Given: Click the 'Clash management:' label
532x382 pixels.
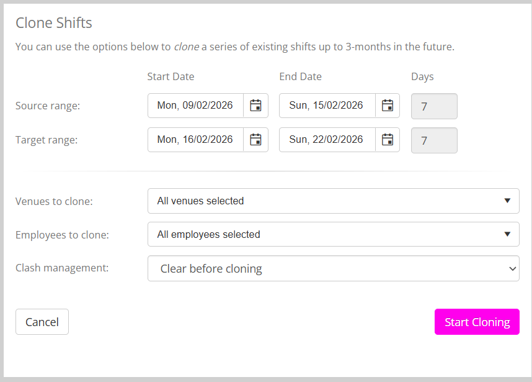Looking at the screenshot, I should pyautogui.click(x=62, y=268).
